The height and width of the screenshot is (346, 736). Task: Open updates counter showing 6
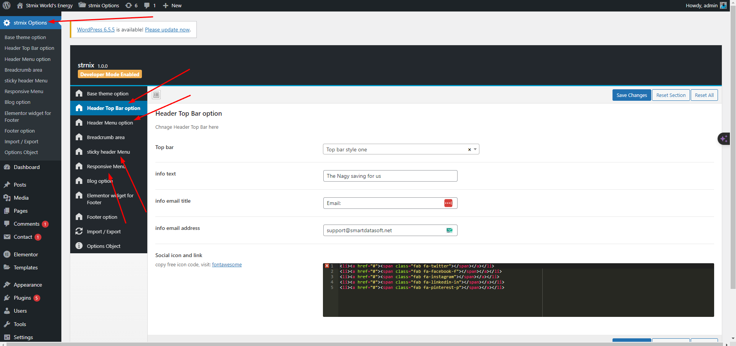point(132,5)
